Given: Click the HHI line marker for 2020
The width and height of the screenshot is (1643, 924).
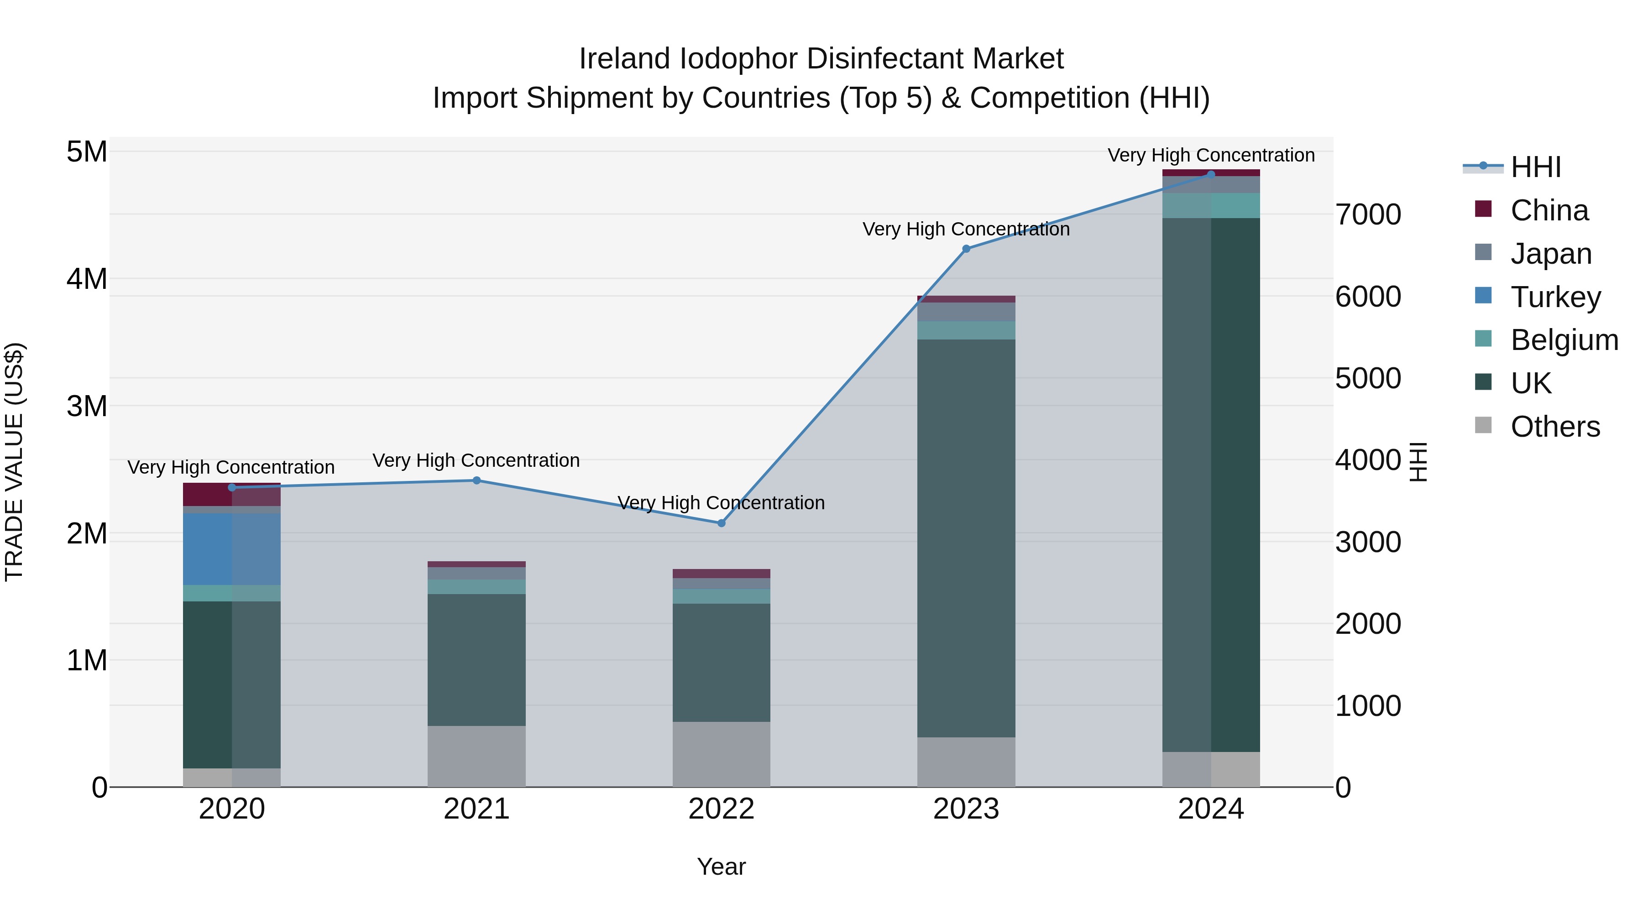Looking at the screenshot, I should coord(232,488).
